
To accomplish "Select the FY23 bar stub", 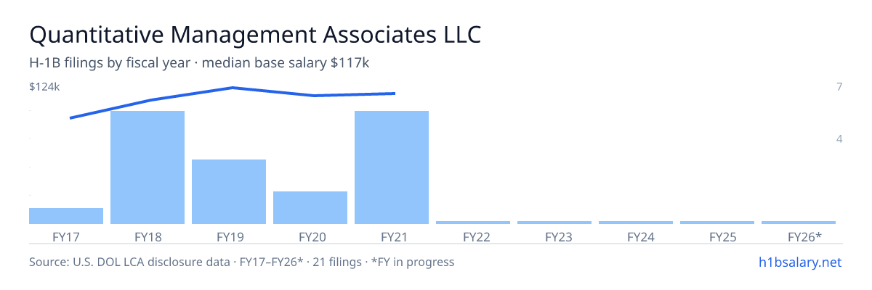I will pos(554,223).
